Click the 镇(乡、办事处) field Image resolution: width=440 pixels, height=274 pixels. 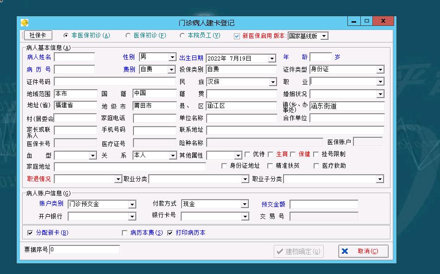click(347, 106)
